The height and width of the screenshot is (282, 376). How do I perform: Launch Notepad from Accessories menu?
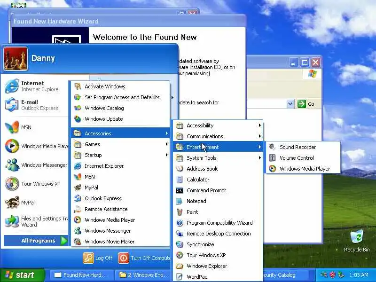[x=218, y=201]
